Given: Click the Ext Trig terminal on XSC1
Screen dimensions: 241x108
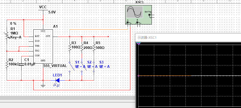Looking at the screenshot, I should [150, 16].
